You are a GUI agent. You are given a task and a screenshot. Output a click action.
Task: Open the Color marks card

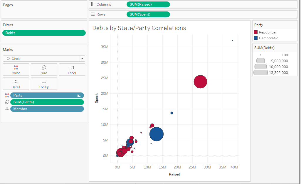click(16, 70)
